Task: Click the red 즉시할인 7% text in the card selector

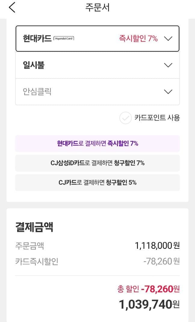Action: point(138,39)
